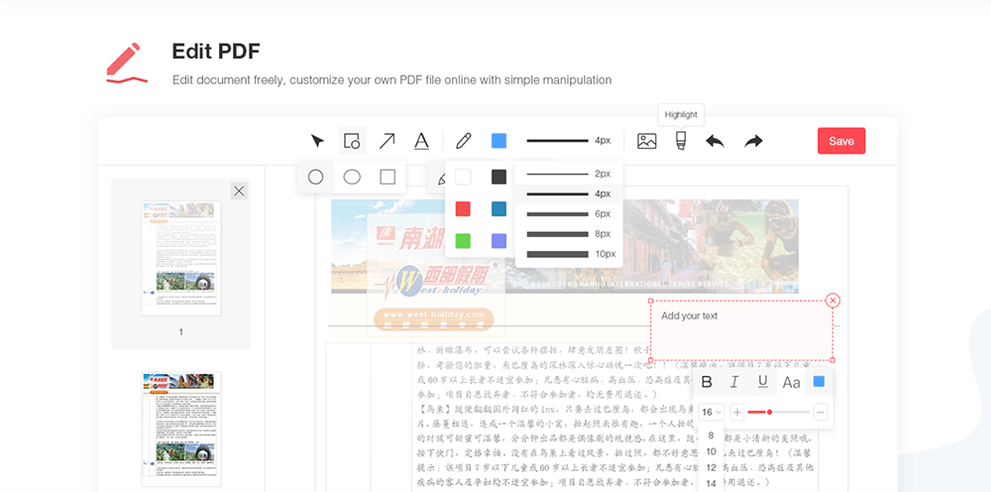Toggle Underline text formatting
The image size is (991, 492).
coord(762,382)
